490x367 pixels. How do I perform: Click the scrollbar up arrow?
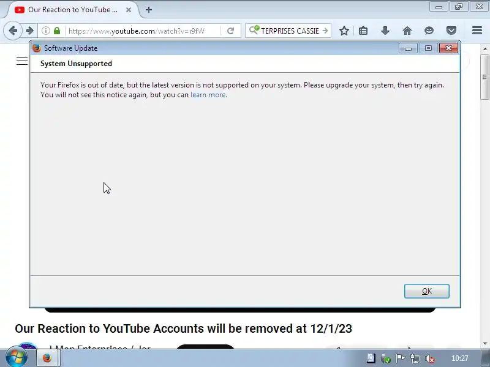point(484,49)
